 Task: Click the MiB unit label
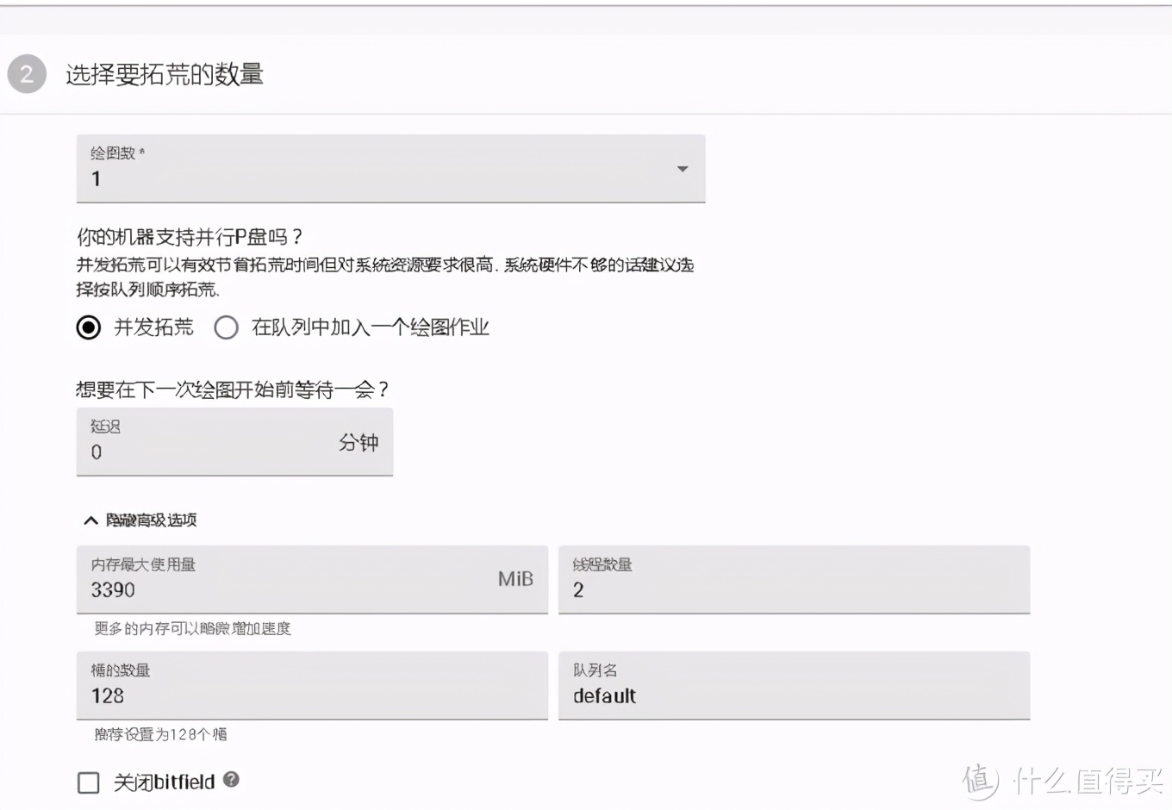click(x=515, y=579)
